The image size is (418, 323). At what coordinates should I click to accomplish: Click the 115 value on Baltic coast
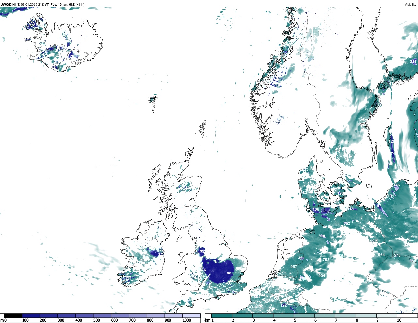click(x=351, y=209)
